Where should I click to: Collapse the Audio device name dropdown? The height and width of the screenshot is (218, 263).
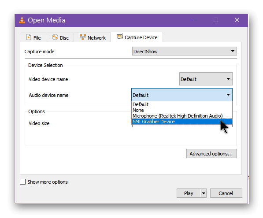coord(182,95)
